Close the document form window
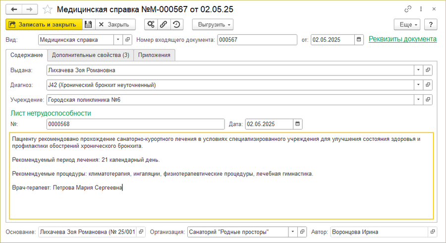Image resolution: width=446 pixels, height=243 pixels. click(434, 9)
